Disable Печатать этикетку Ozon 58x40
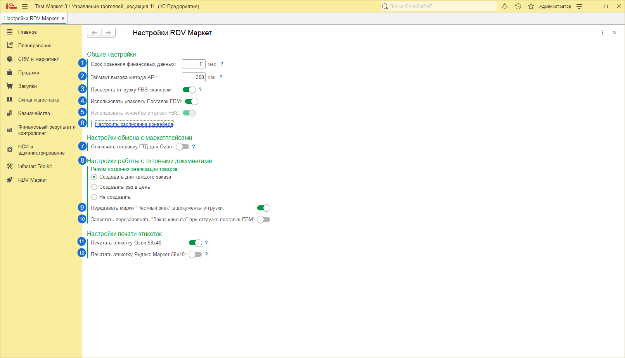Viewport: 625px width, 358px height. [x=196, y=243]
